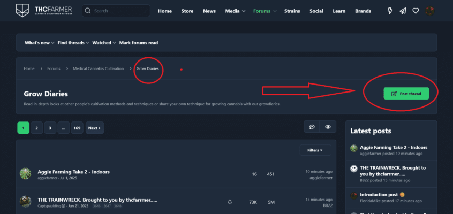
Task: Click the speech bubble mark-read icon
Action: [x=312, y=127]
